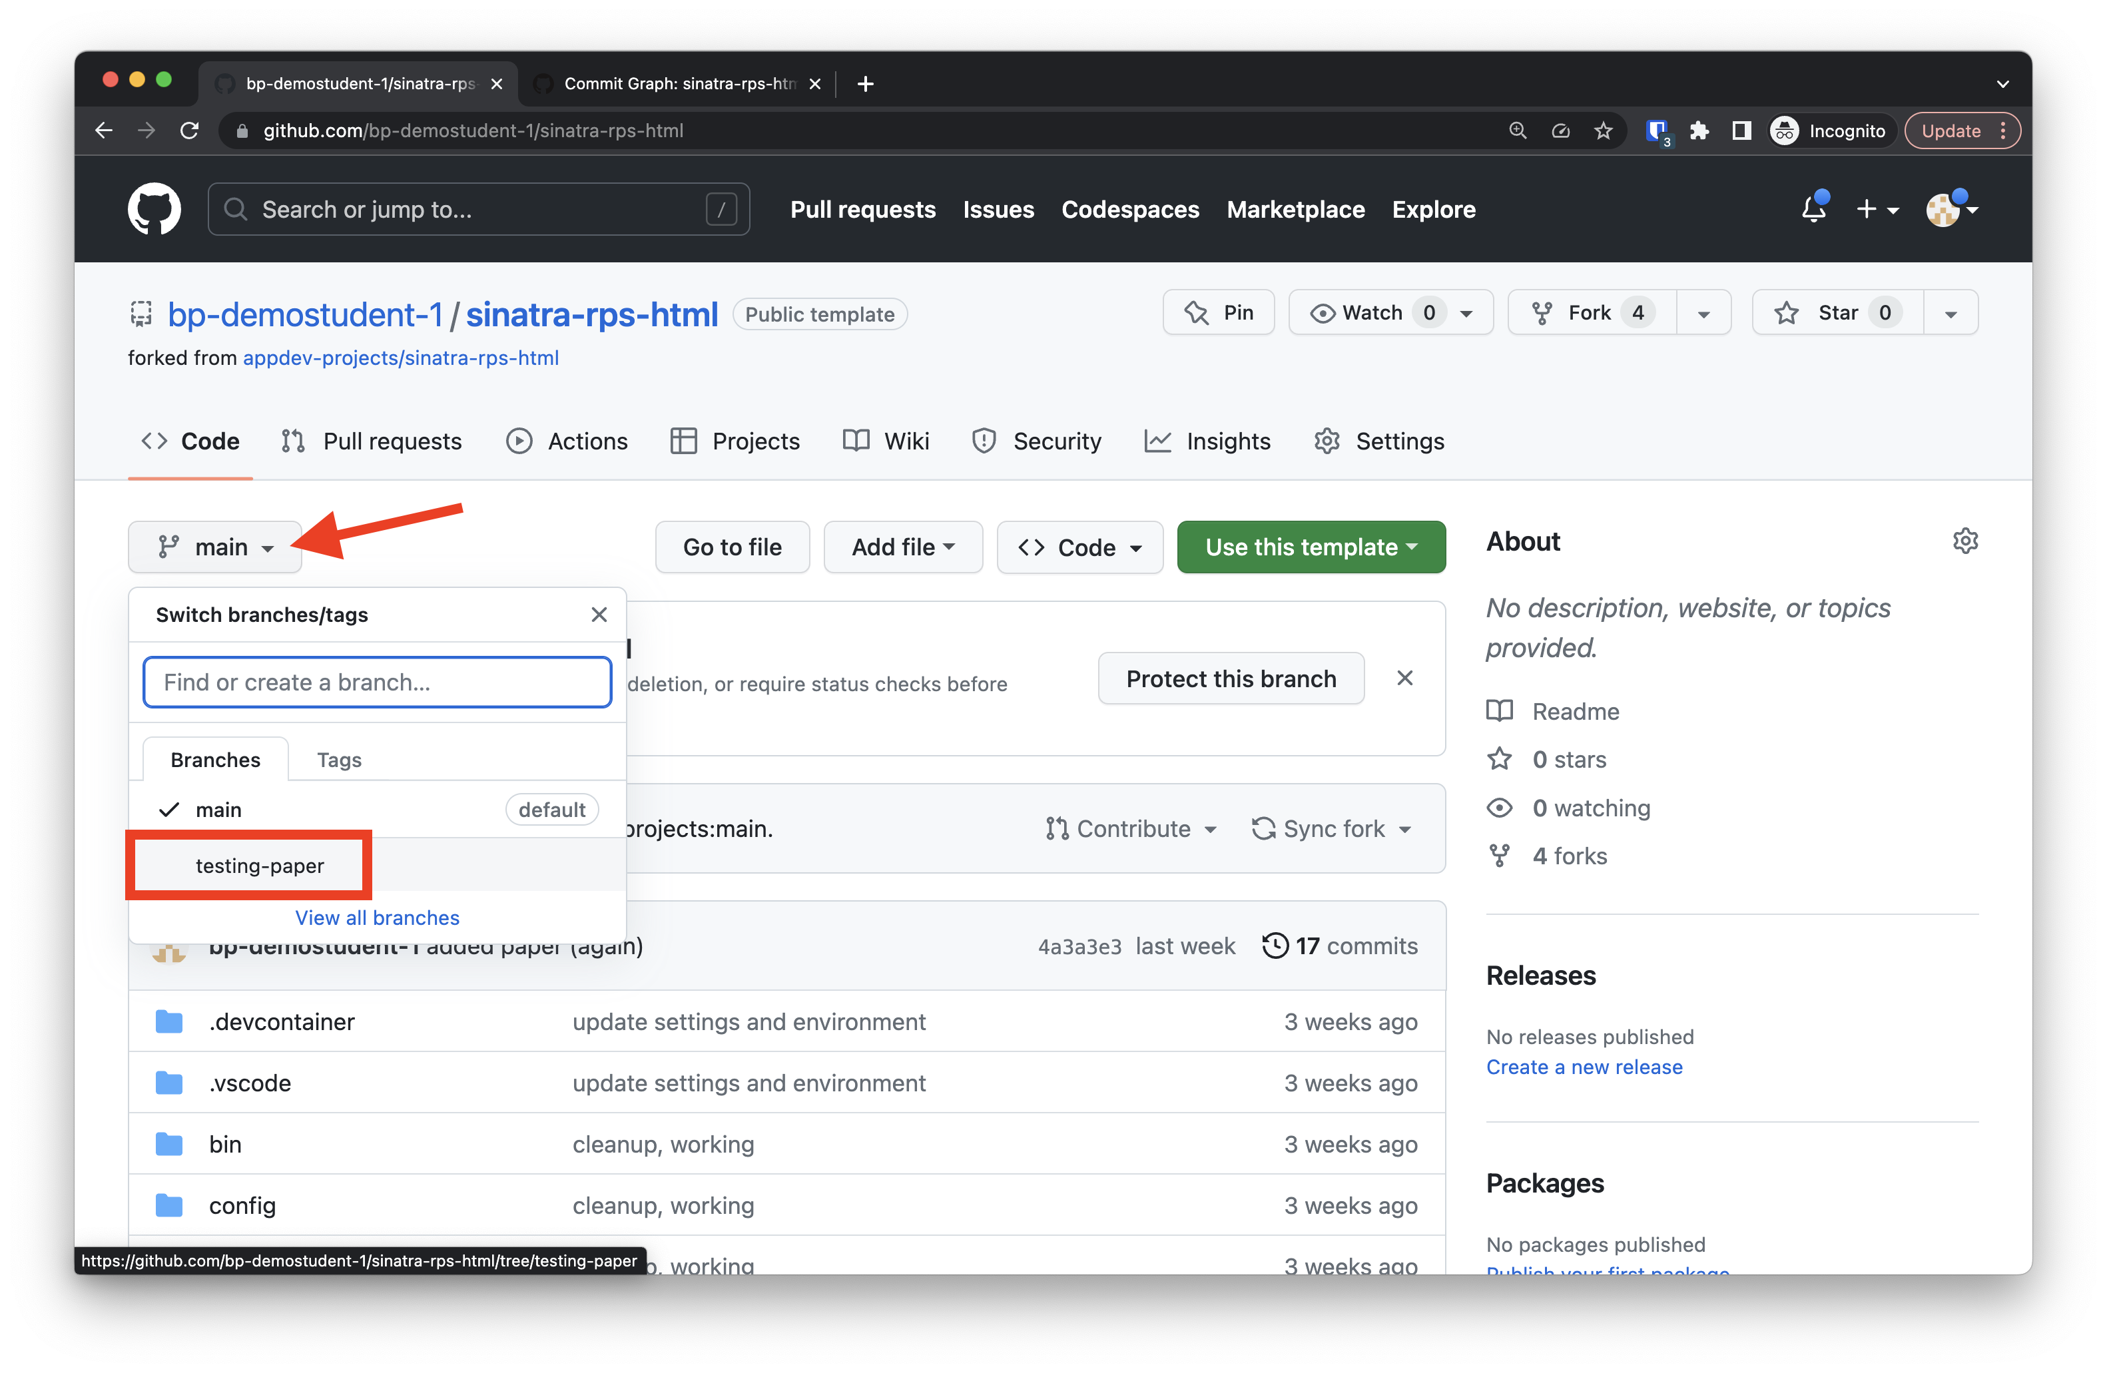Open the 17 commits history link
The height and width of the screenshot is (1373, 2107).
[x=1341, y=946]
